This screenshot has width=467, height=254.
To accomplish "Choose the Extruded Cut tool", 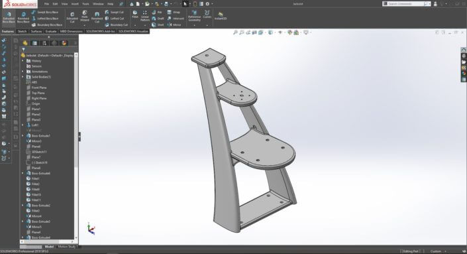I will [72, 18].
